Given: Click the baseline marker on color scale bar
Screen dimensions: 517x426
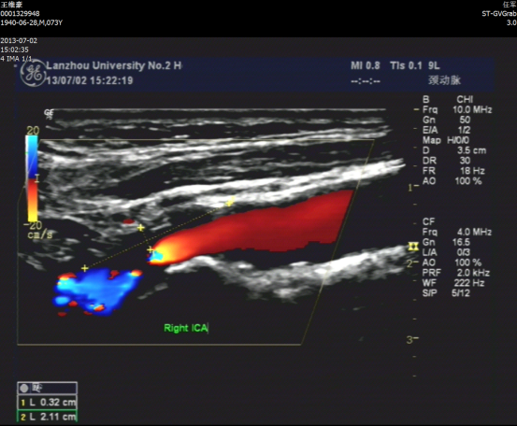Looking at the screenshot, I should click(x=37, y=178).
